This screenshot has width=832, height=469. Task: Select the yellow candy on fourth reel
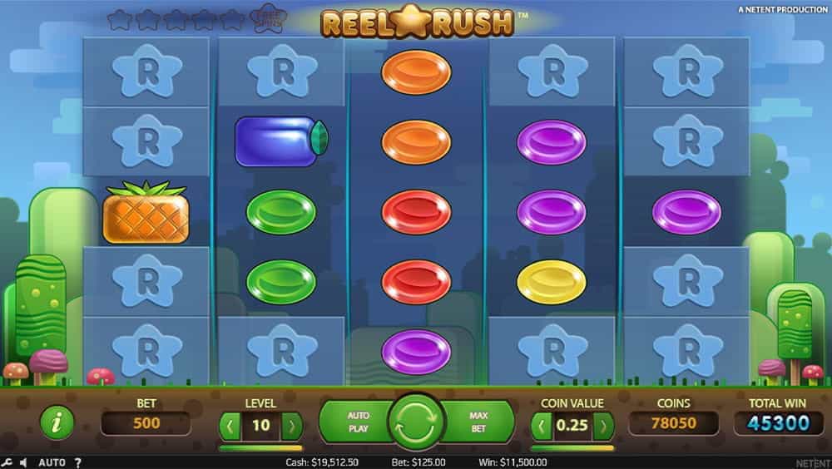552,282
